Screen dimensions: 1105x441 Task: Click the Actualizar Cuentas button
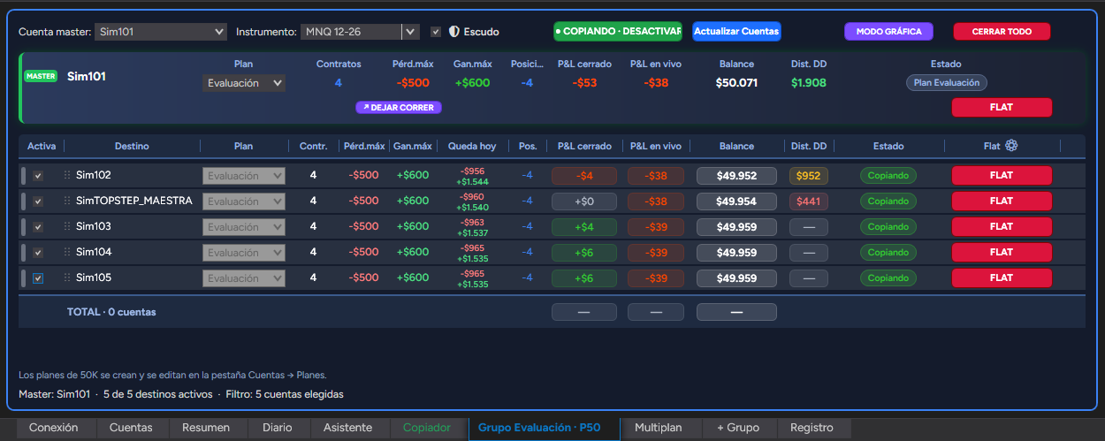click(x=736, y=32)
